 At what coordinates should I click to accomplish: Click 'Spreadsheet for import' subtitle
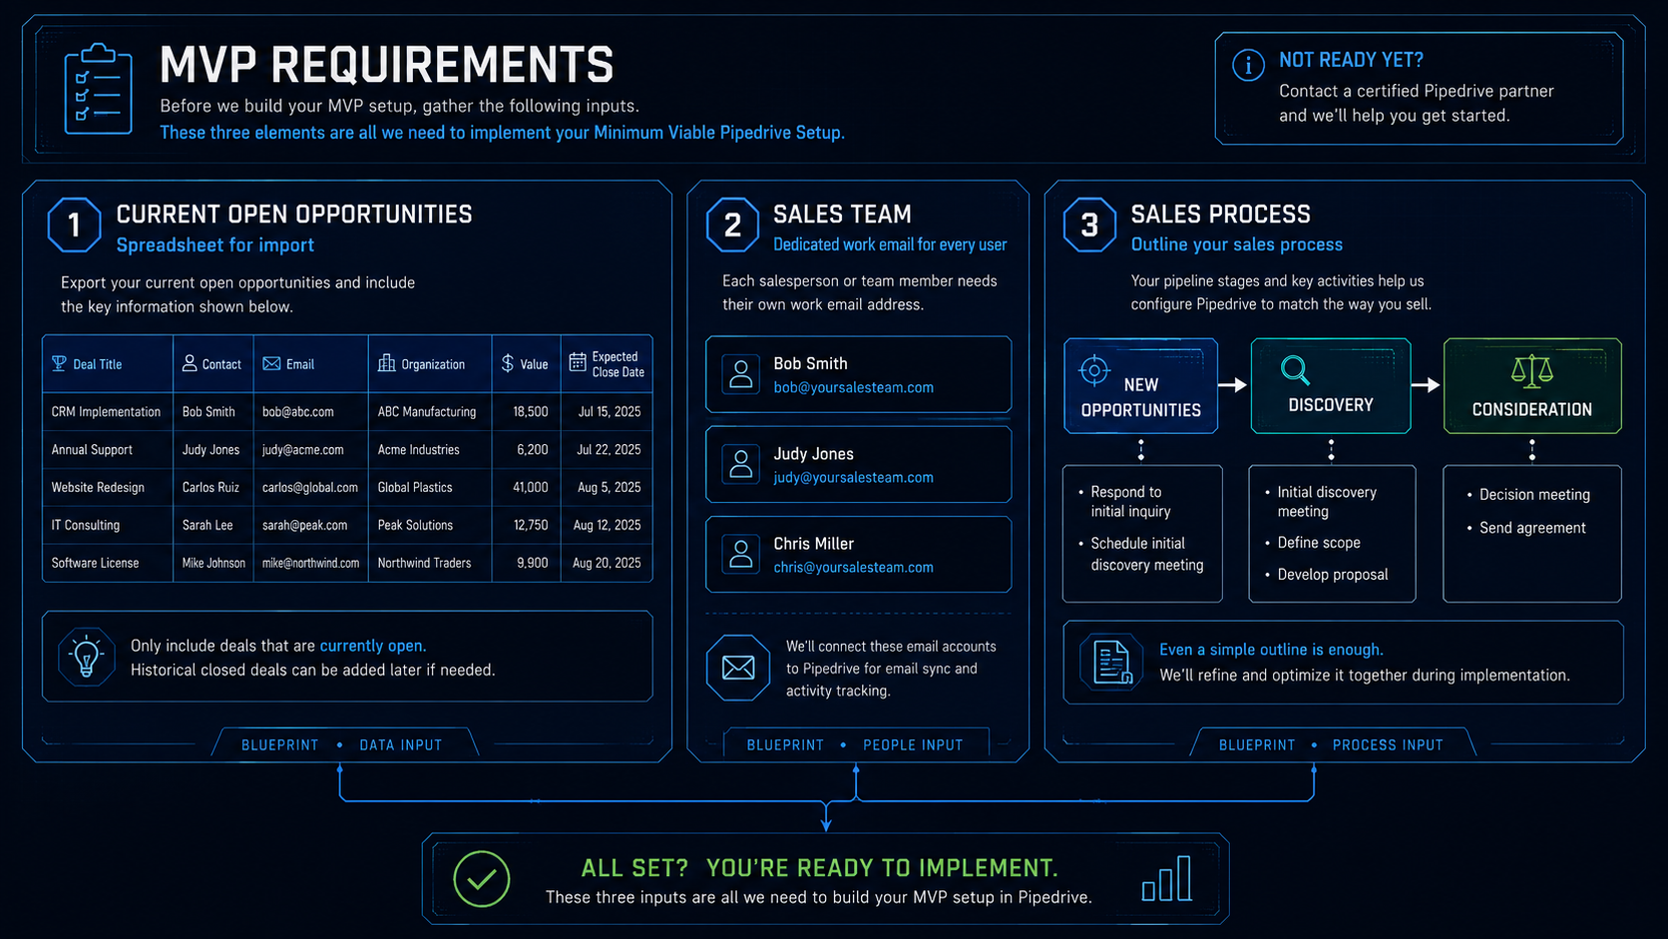(x=215, y=245)
